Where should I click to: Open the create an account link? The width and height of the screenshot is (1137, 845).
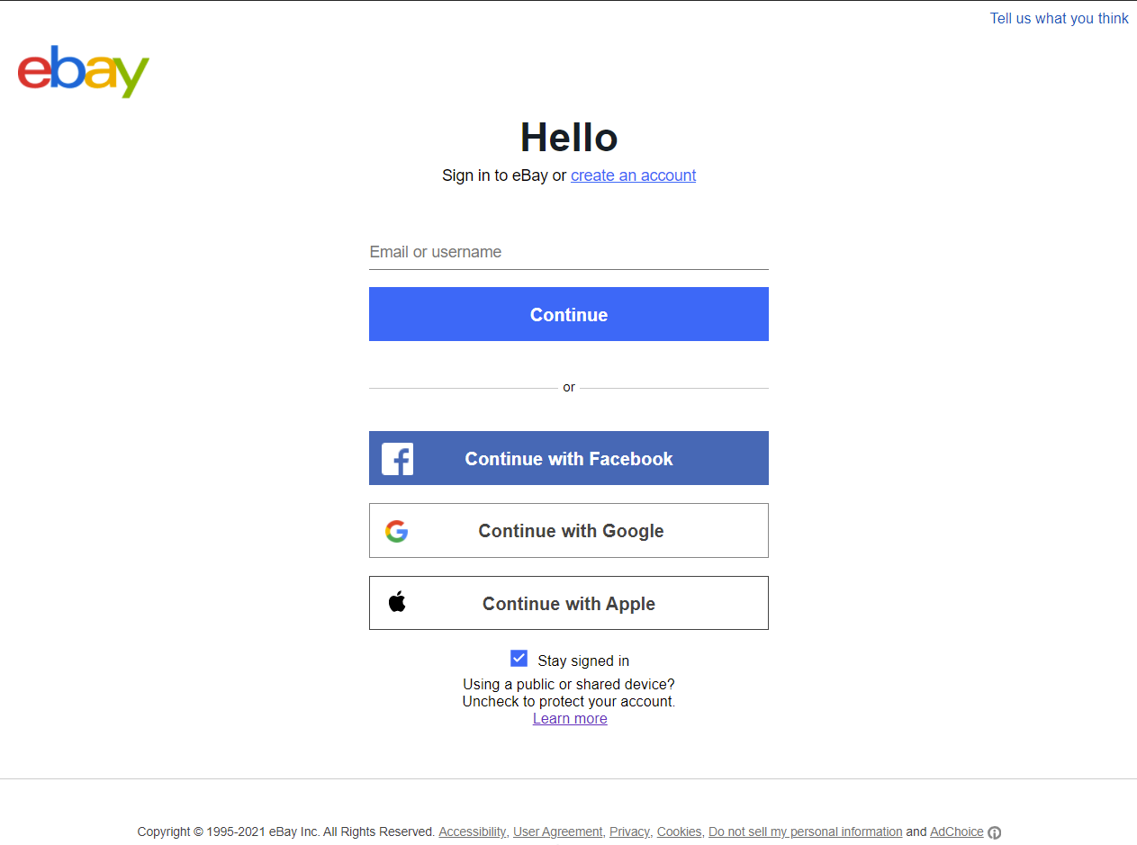pos(633,175)
